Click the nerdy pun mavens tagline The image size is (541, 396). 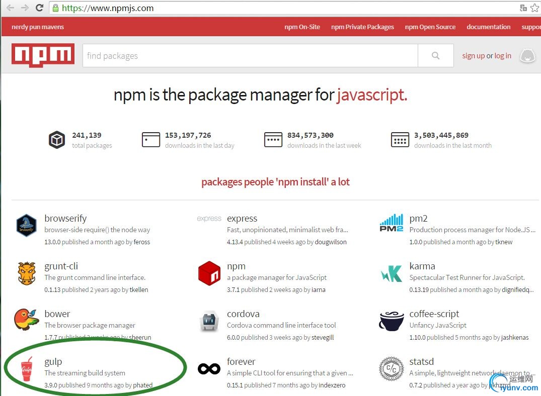38,27
